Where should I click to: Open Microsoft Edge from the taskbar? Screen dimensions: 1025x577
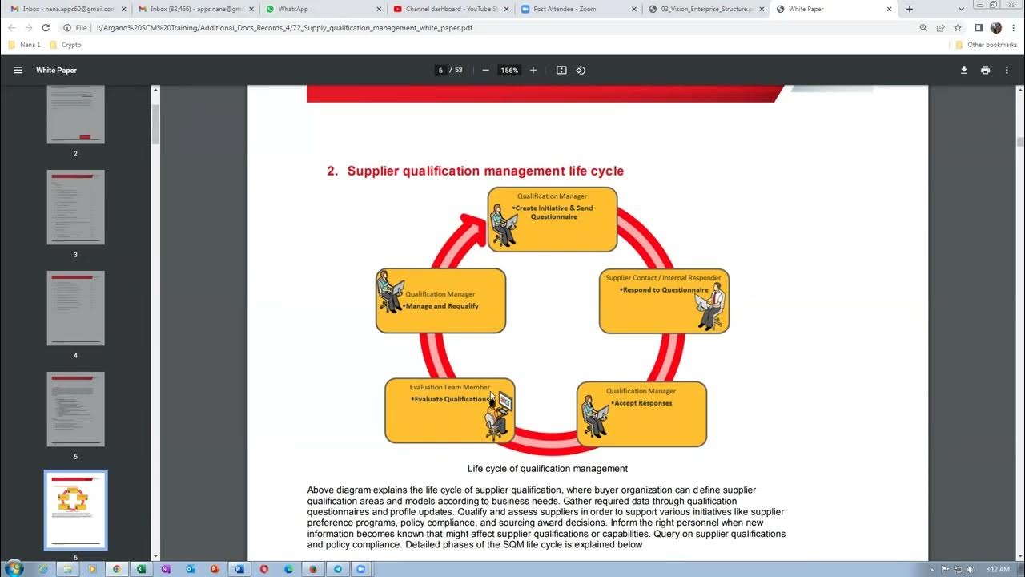coord(288,569)
